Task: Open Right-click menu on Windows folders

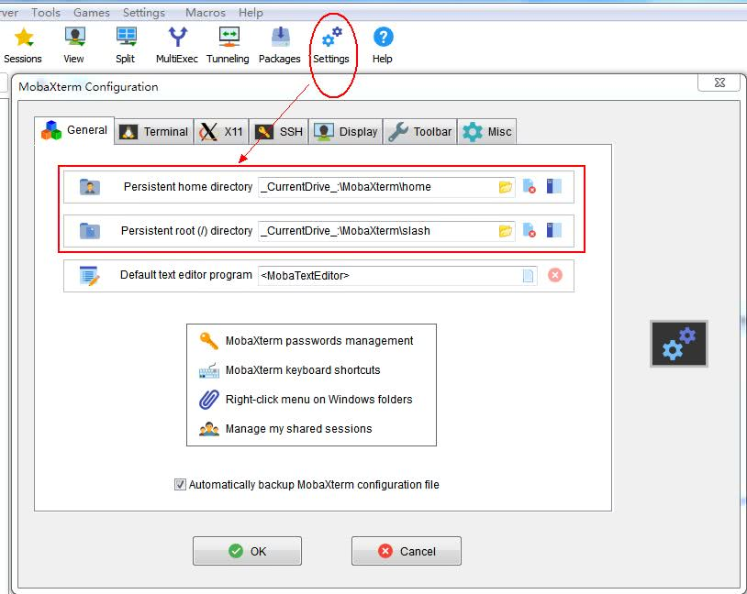Action: click(x=318, y=400)
